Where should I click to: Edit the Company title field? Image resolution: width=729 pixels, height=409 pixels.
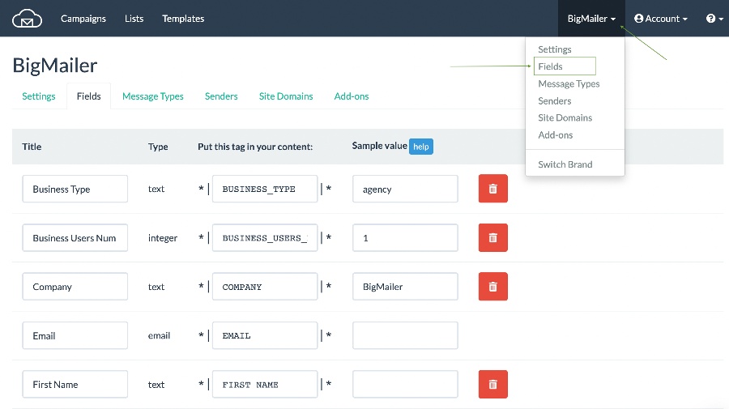tap(75, 287)
